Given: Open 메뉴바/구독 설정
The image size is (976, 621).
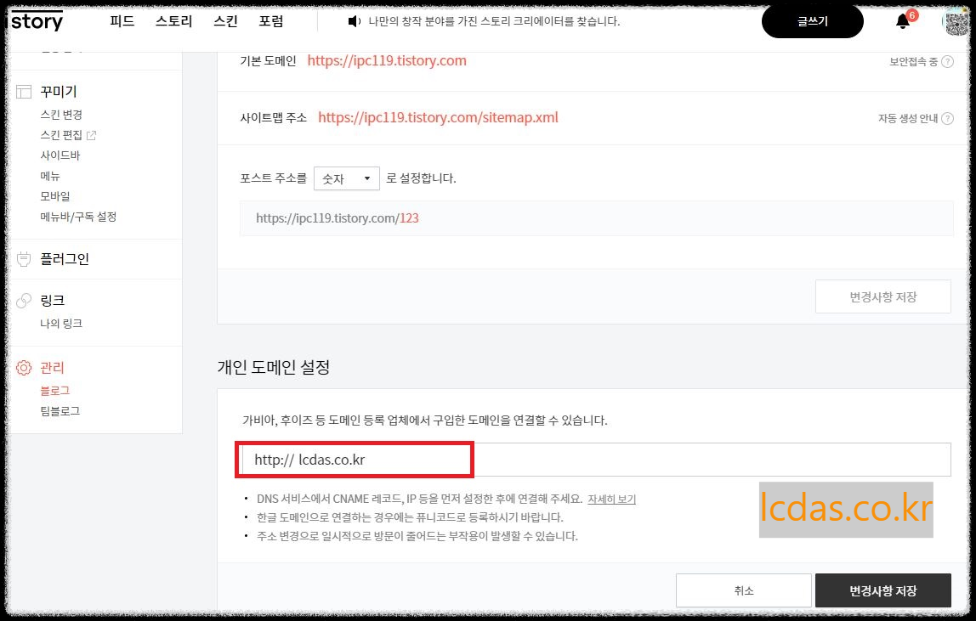Looking at the screenshot, I should point(78,217).
